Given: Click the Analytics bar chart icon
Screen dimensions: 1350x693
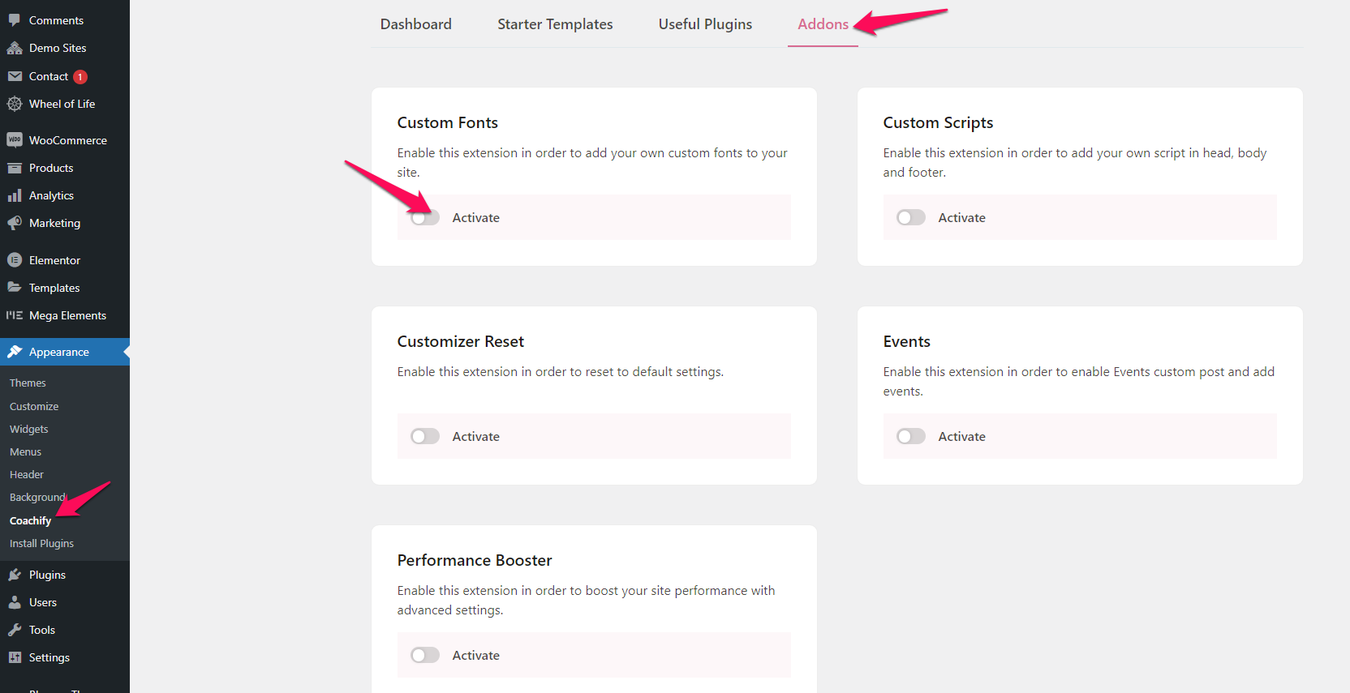Looking at the screenshot, I should coord(15,195).
